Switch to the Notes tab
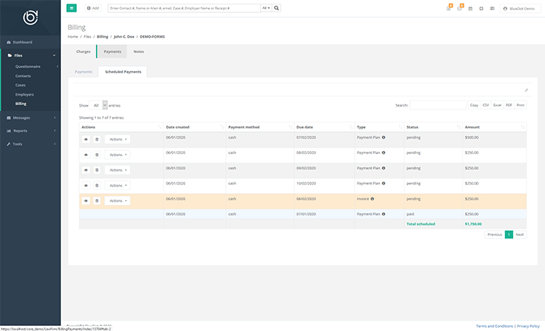Viewport: 545px width, 331px height. [139, 52]
